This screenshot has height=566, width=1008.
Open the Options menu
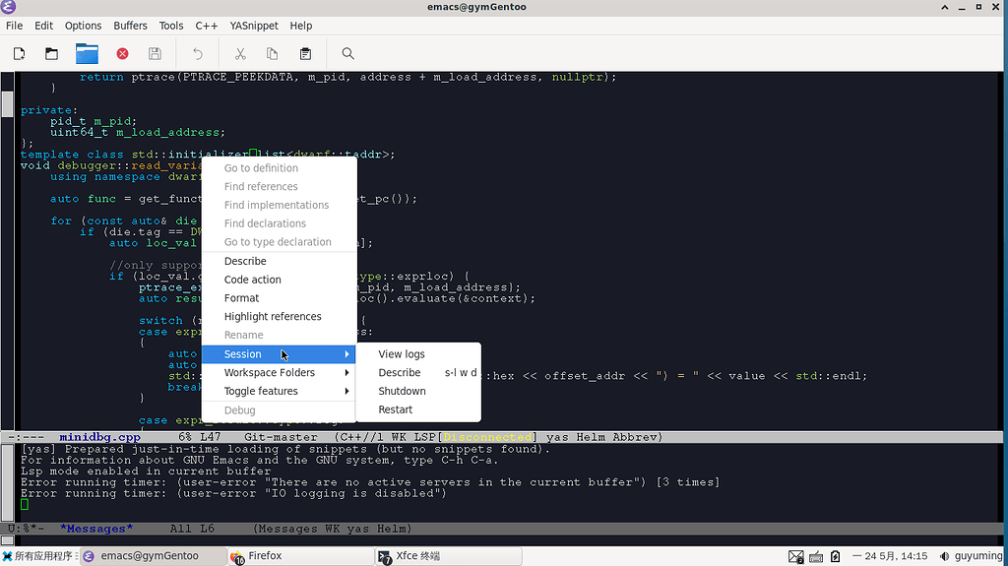(83, 26)
